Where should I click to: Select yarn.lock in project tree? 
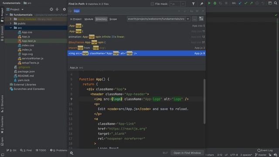tap(24, 80)
